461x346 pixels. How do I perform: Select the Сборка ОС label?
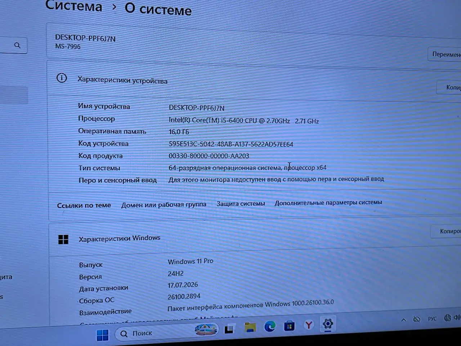click(x=97, y=300)
